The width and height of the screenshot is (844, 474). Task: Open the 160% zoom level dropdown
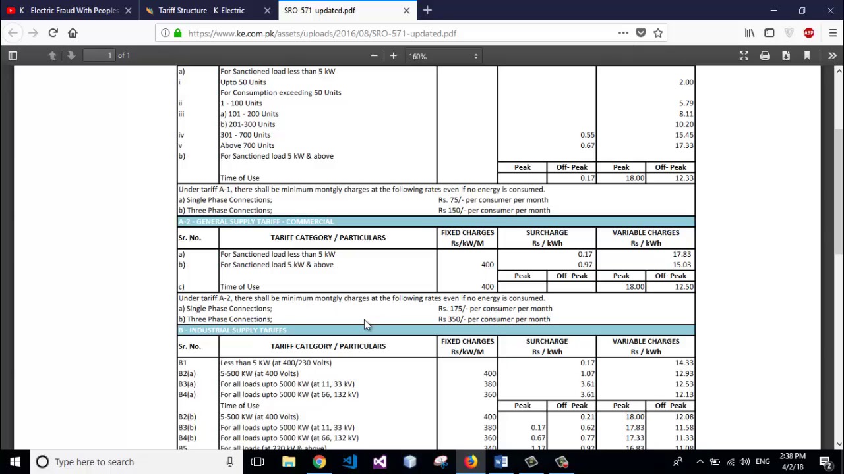pyautogui.click(x=443, y=56)
